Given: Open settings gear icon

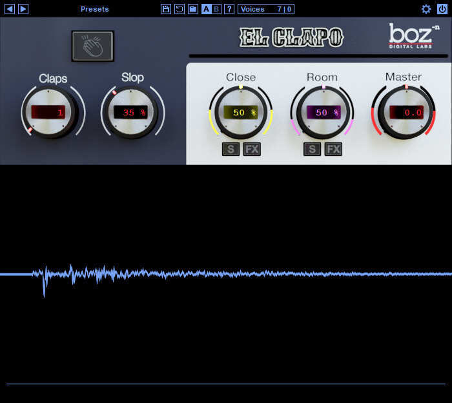Looking at the screenshot, I should pos(426,9).
